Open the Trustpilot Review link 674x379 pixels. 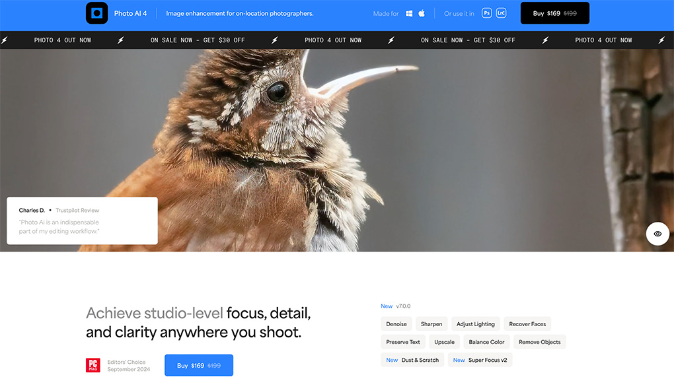[77, 210]
